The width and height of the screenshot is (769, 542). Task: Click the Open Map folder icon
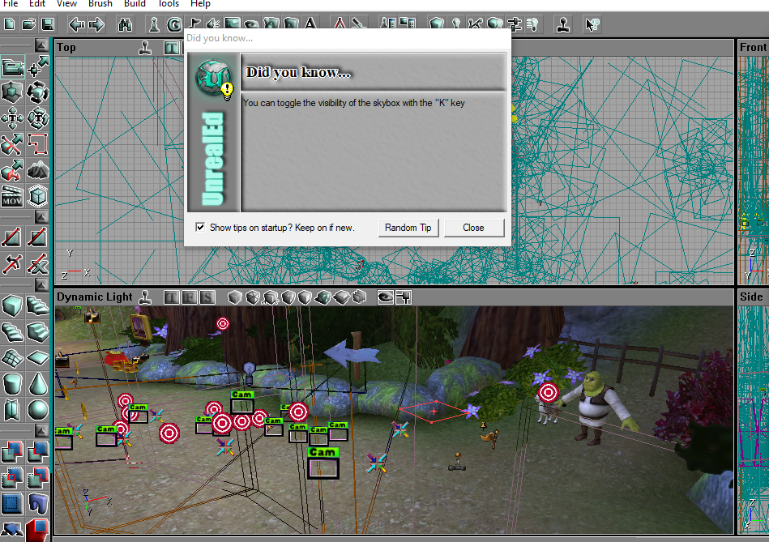28,24
